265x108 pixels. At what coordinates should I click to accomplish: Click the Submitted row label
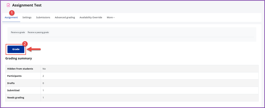tap(13, 90)
